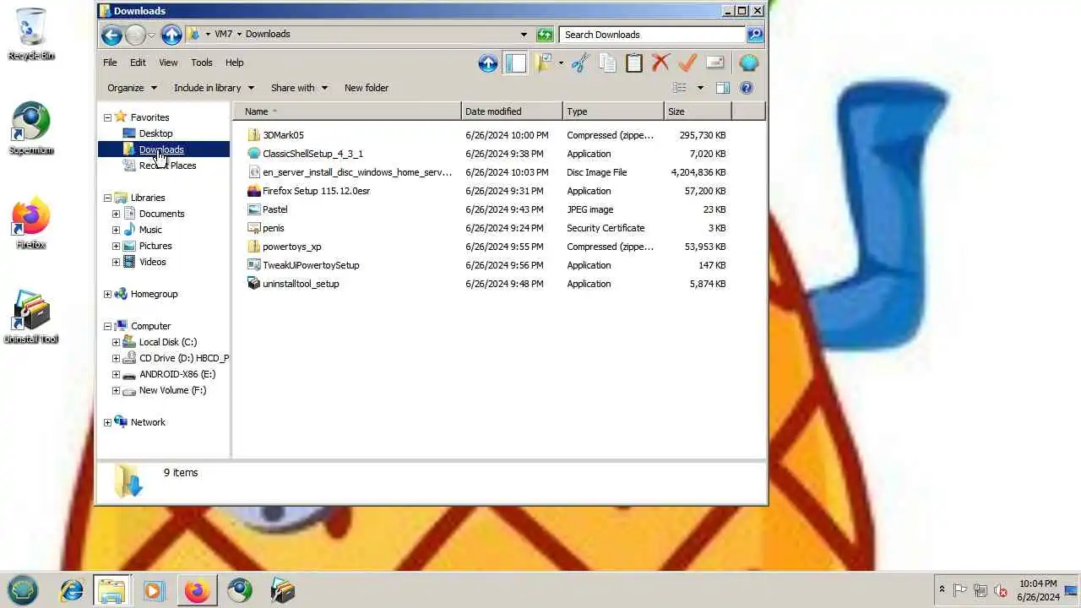Open the Include in library dropdown
Screen dimensions: 1081x608
tap(214, 88)
